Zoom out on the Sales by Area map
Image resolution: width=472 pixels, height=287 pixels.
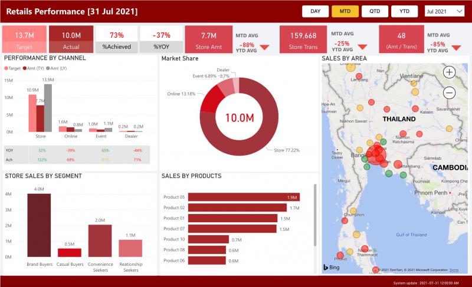pos(449,93)
